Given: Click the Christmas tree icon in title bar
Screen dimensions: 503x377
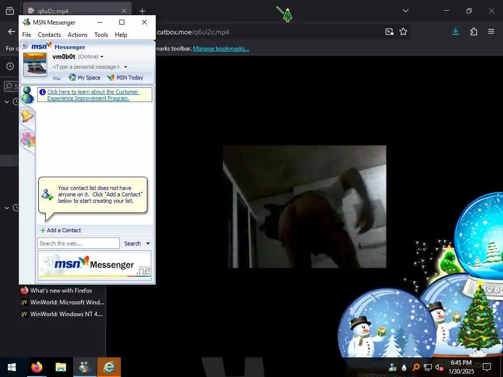Looking at the screenshot, I should tap(287, 15).
